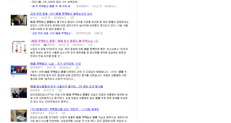This screenshot has height=123, width=231.
Task: Open headline '[주간환율전망] 무역협상發 상승 제한적'
Action: [x=65, y=109]
